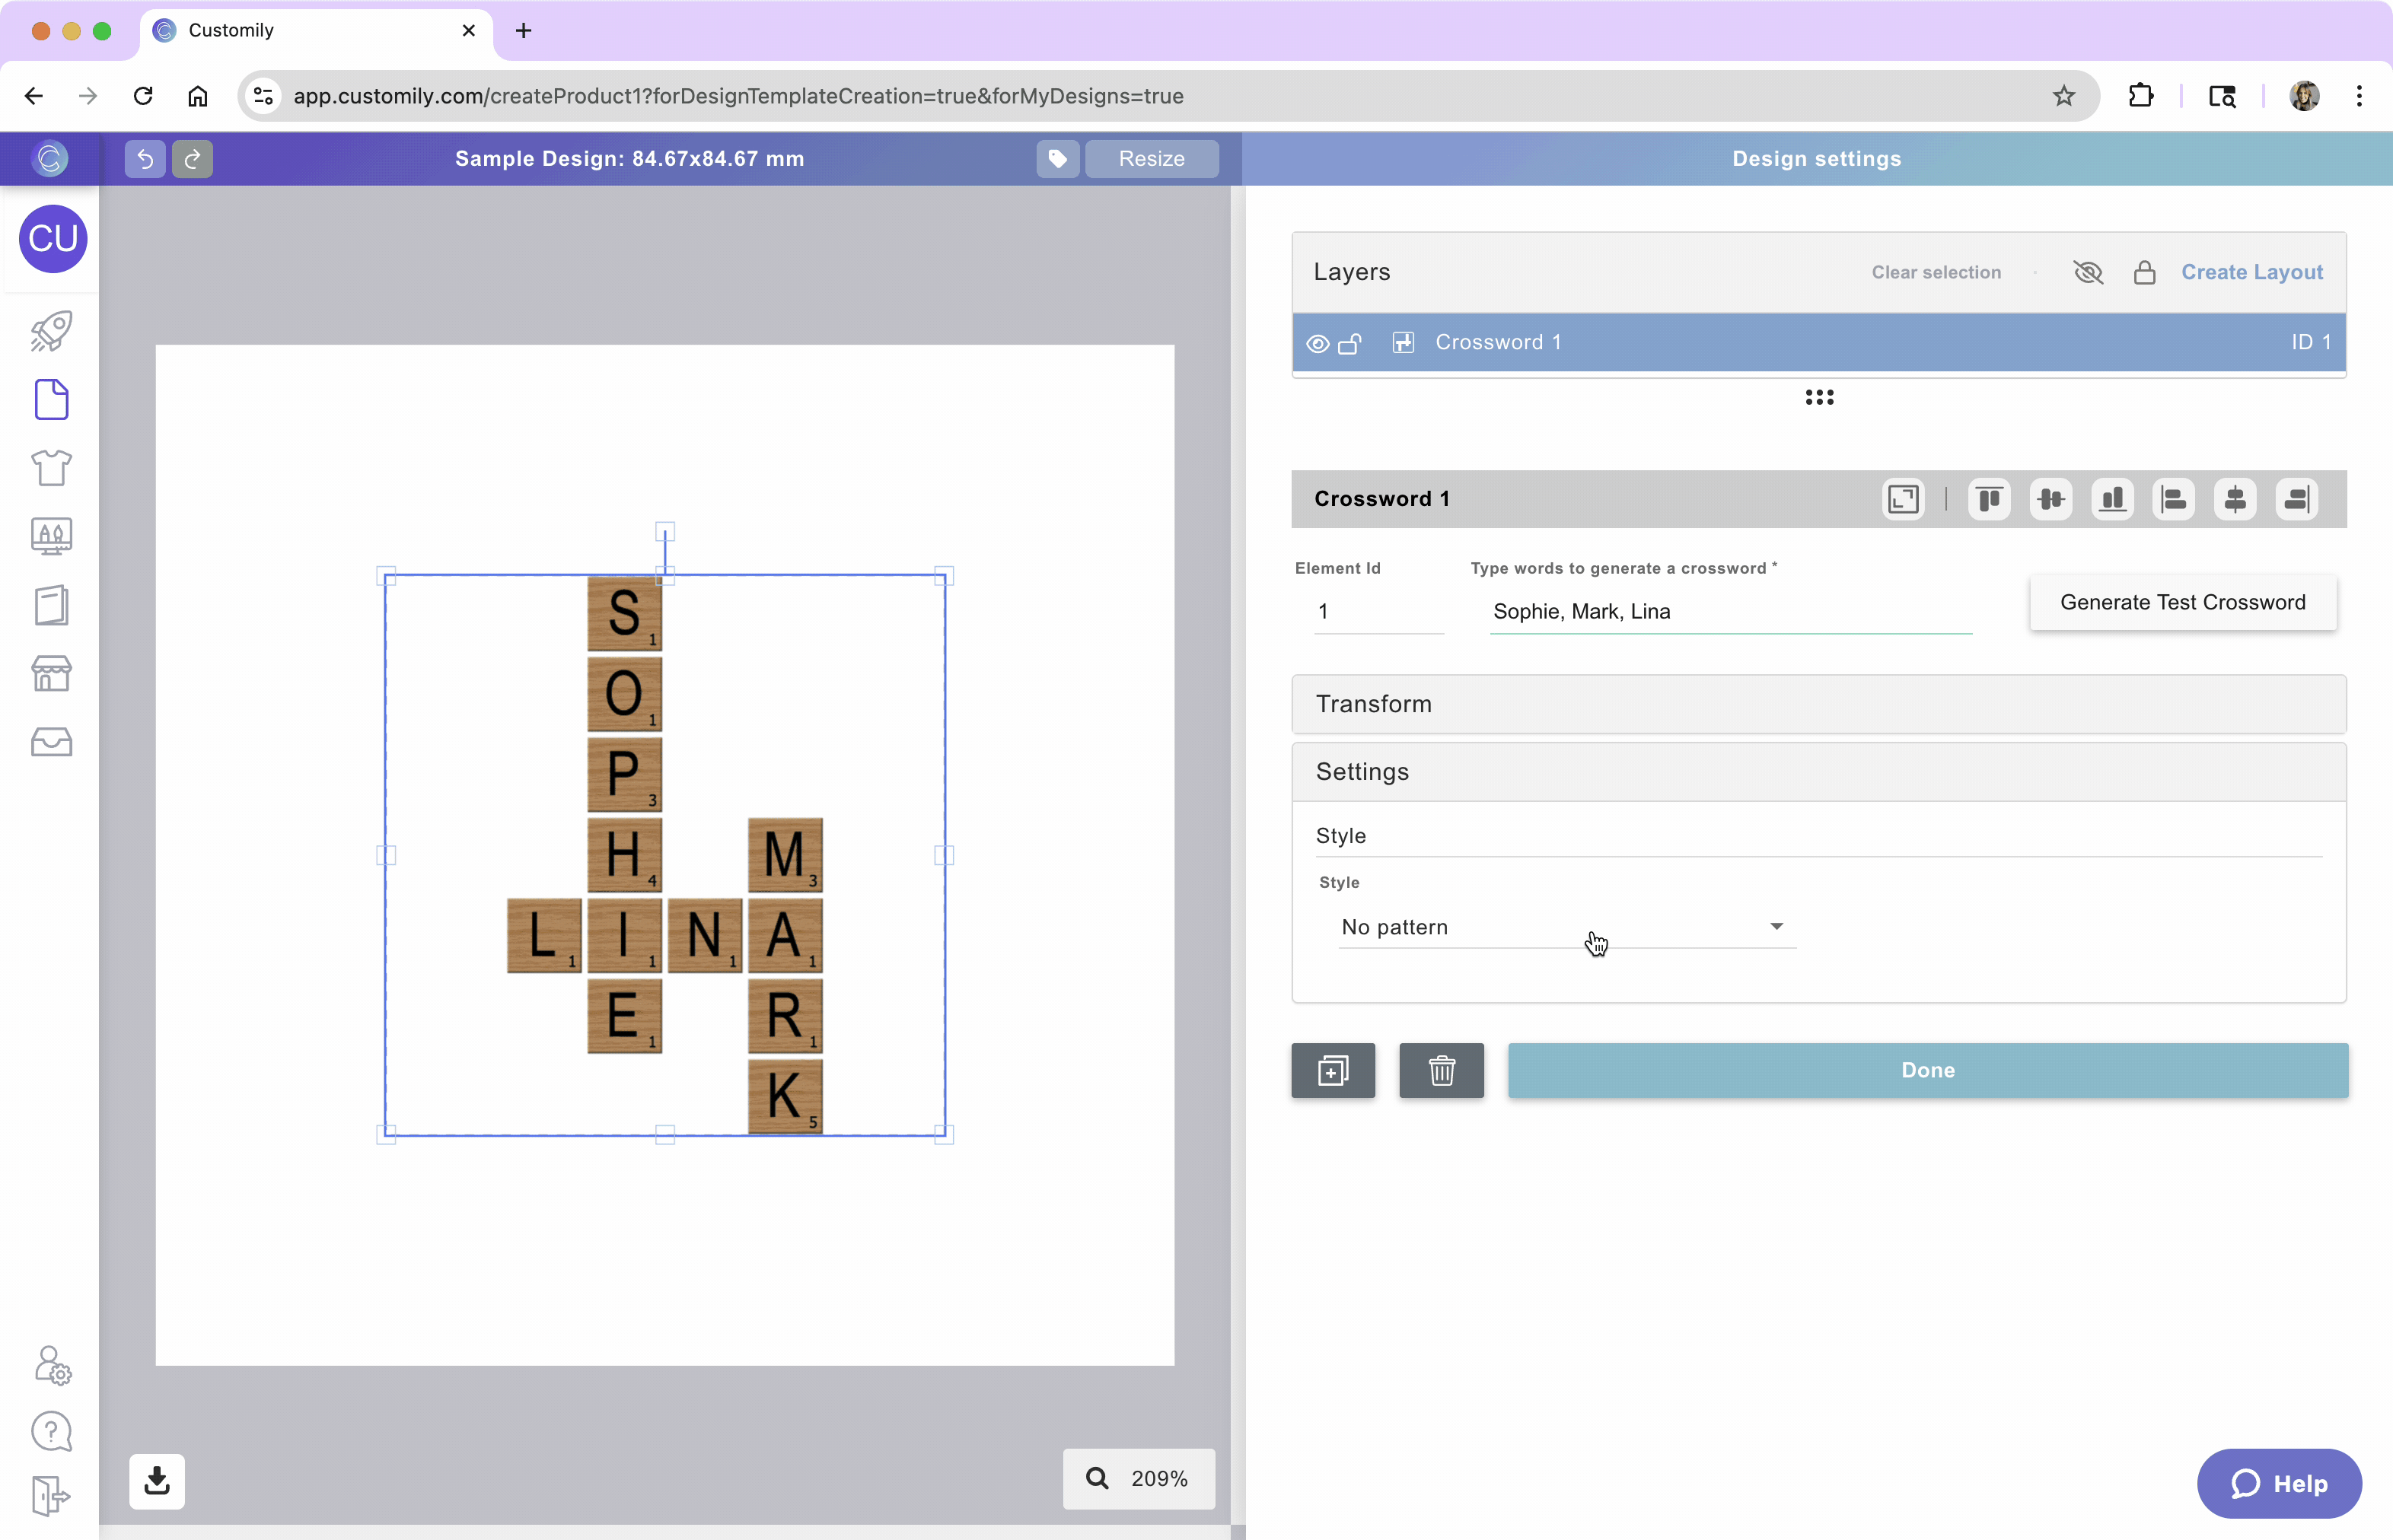Open the rocket launch sidebar icon
This screenshot has width=2393, height=1540.
[51, 331]
